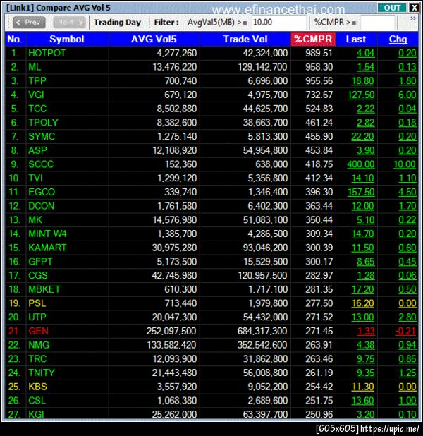This screenshot has height=436, width=423.
Task: Select the TCC symbol
Action: (37, 109)
